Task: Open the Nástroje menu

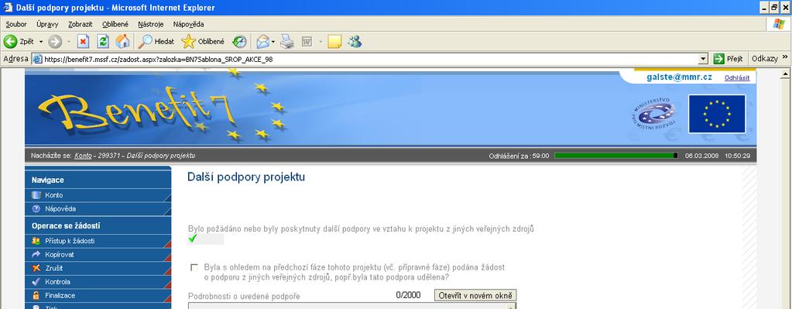Action: (x=150, y=24)
